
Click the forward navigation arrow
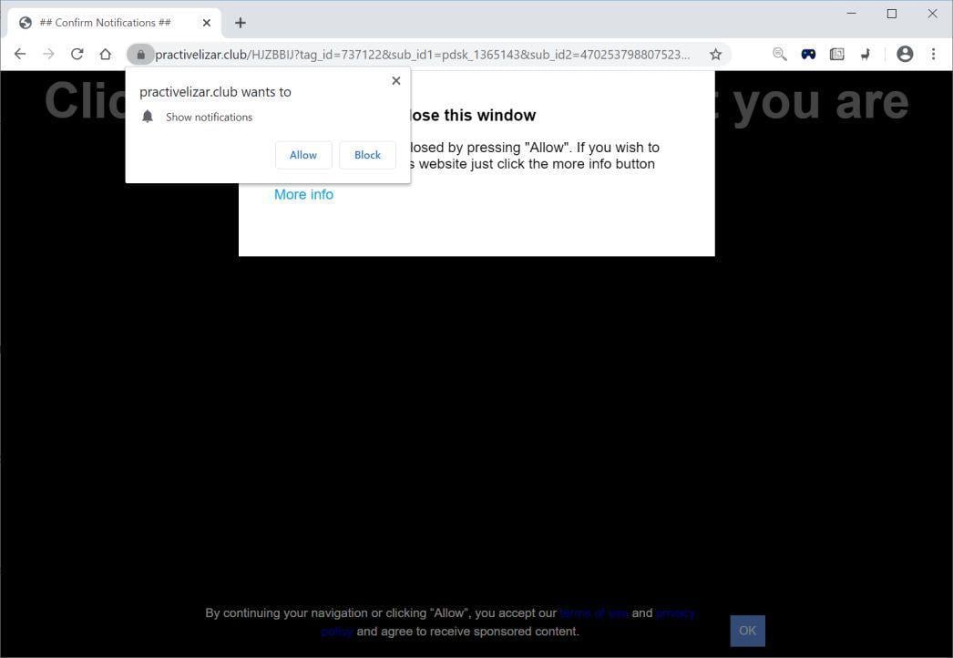(x=48, y=54)
